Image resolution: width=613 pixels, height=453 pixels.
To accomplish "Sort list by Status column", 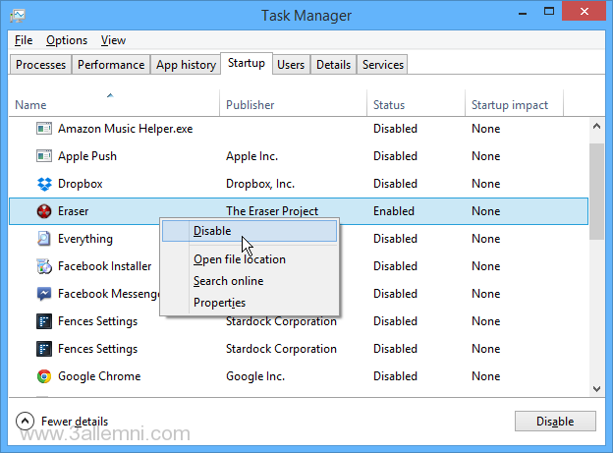I will coord(390,105).
